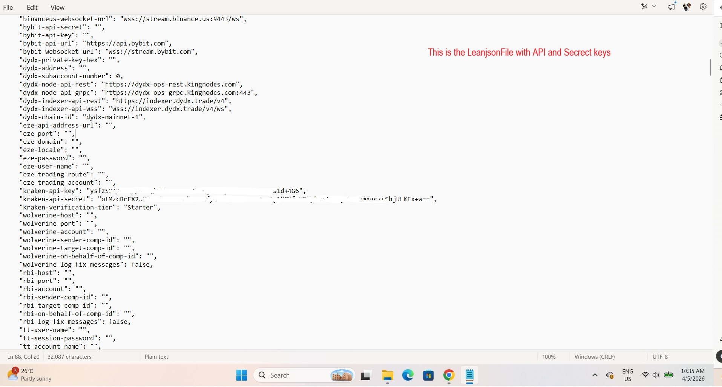Image resolution: width=722 pixels, height=387 pixels.
Task: Open the clock showing 10:35 AM
Action: click(x=693, y=375)
